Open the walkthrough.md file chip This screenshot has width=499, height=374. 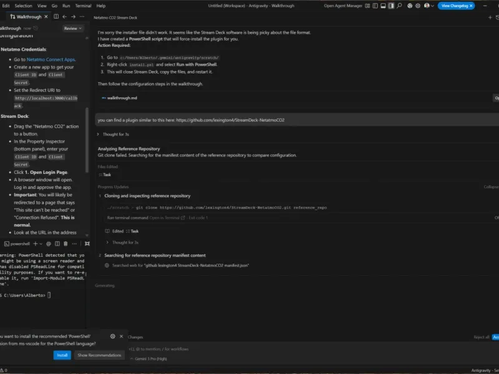(x=119, y=98)
